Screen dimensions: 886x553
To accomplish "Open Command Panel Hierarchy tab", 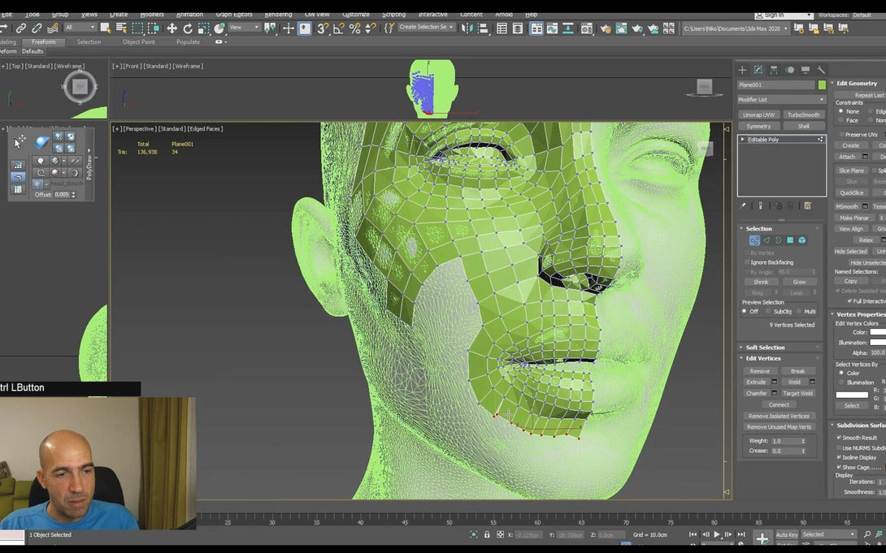I will 774,70.
